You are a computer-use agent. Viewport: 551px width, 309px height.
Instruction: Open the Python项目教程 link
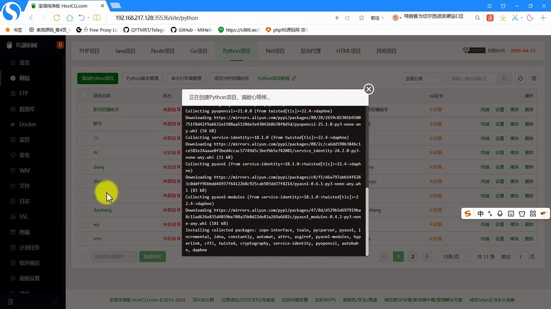(x=277, y=79)
